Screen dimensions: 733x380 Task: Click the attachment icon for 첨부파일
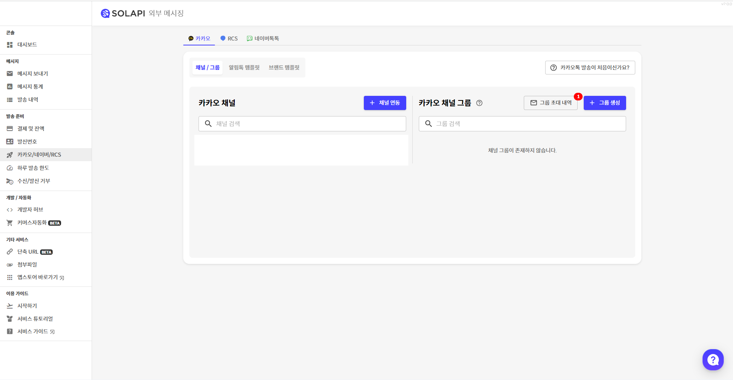[10, 265]
